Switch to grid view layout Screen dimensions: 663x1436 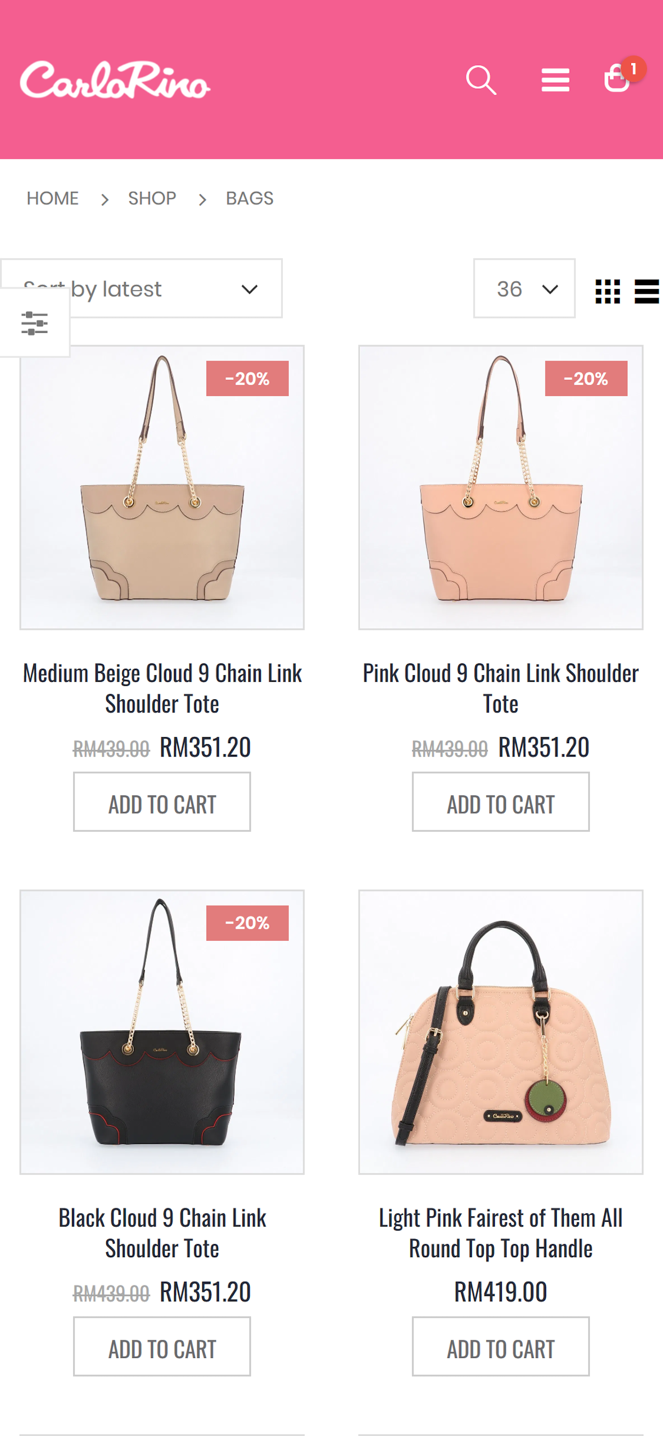coord(607,291)
